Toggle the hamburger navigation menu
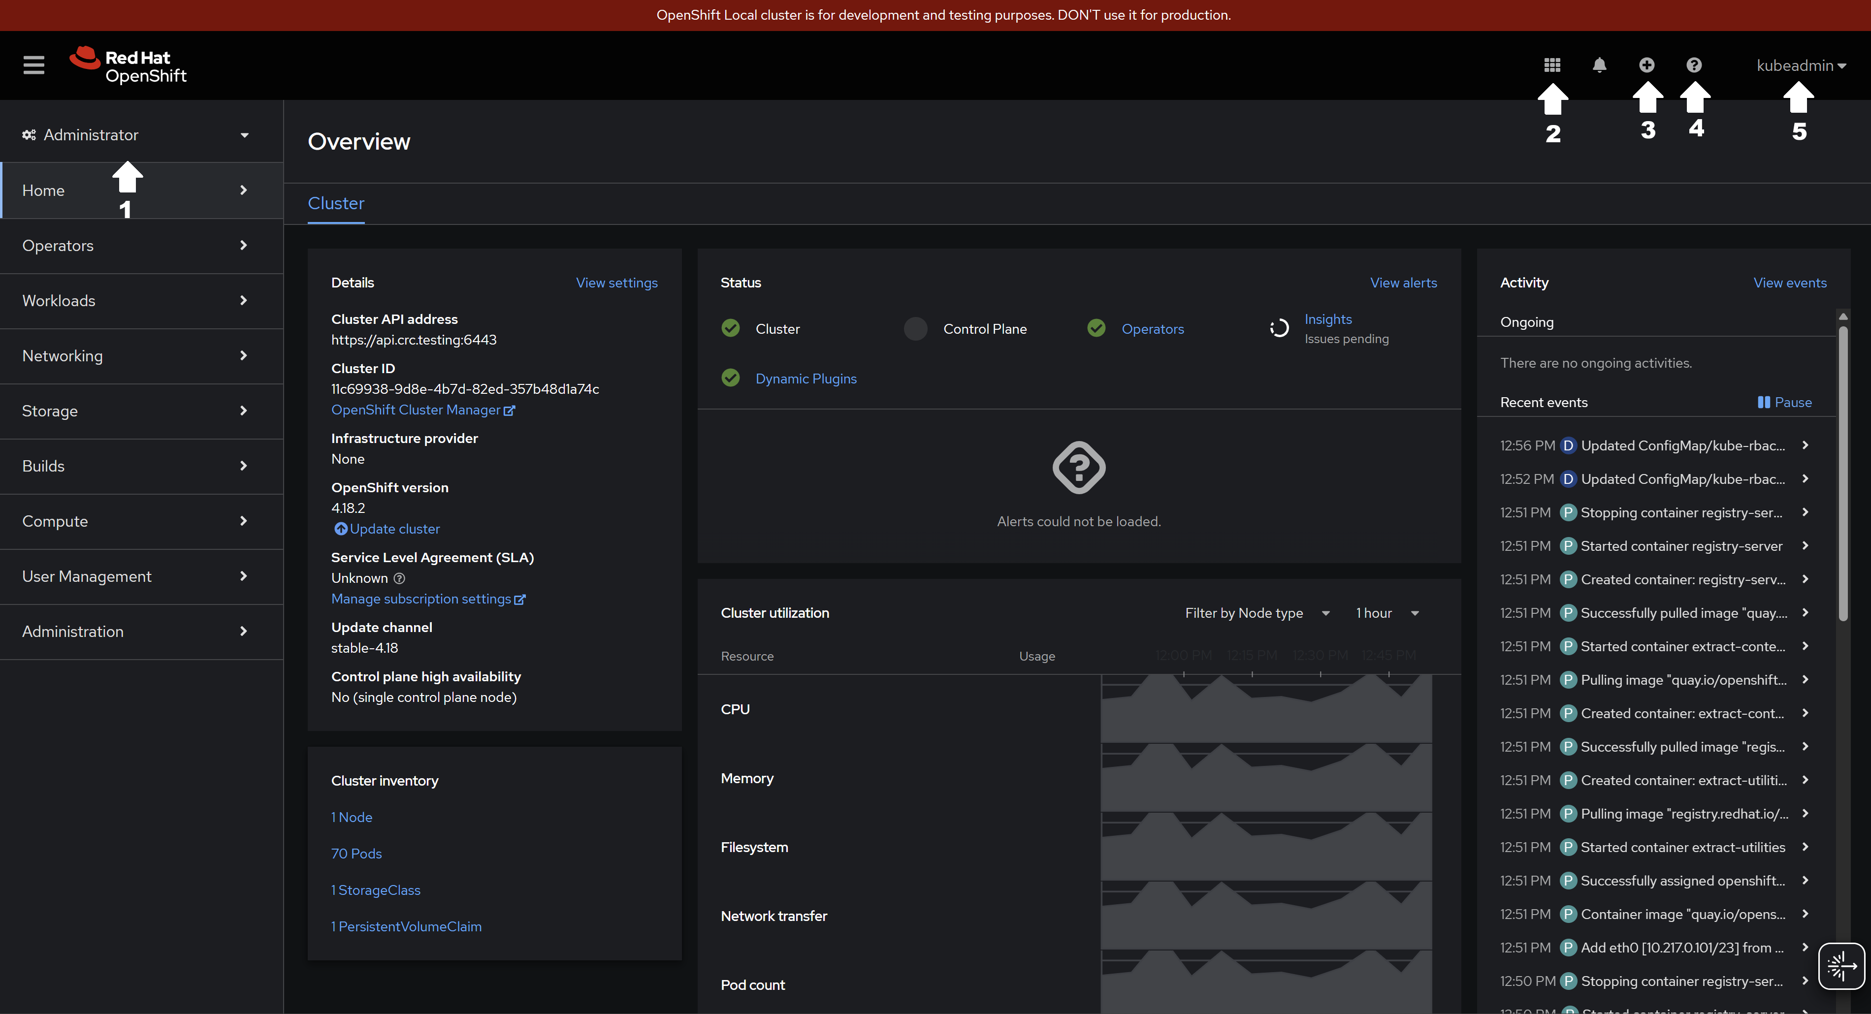Screen dimensions: 1871x1014 click(x=33, y=65)
